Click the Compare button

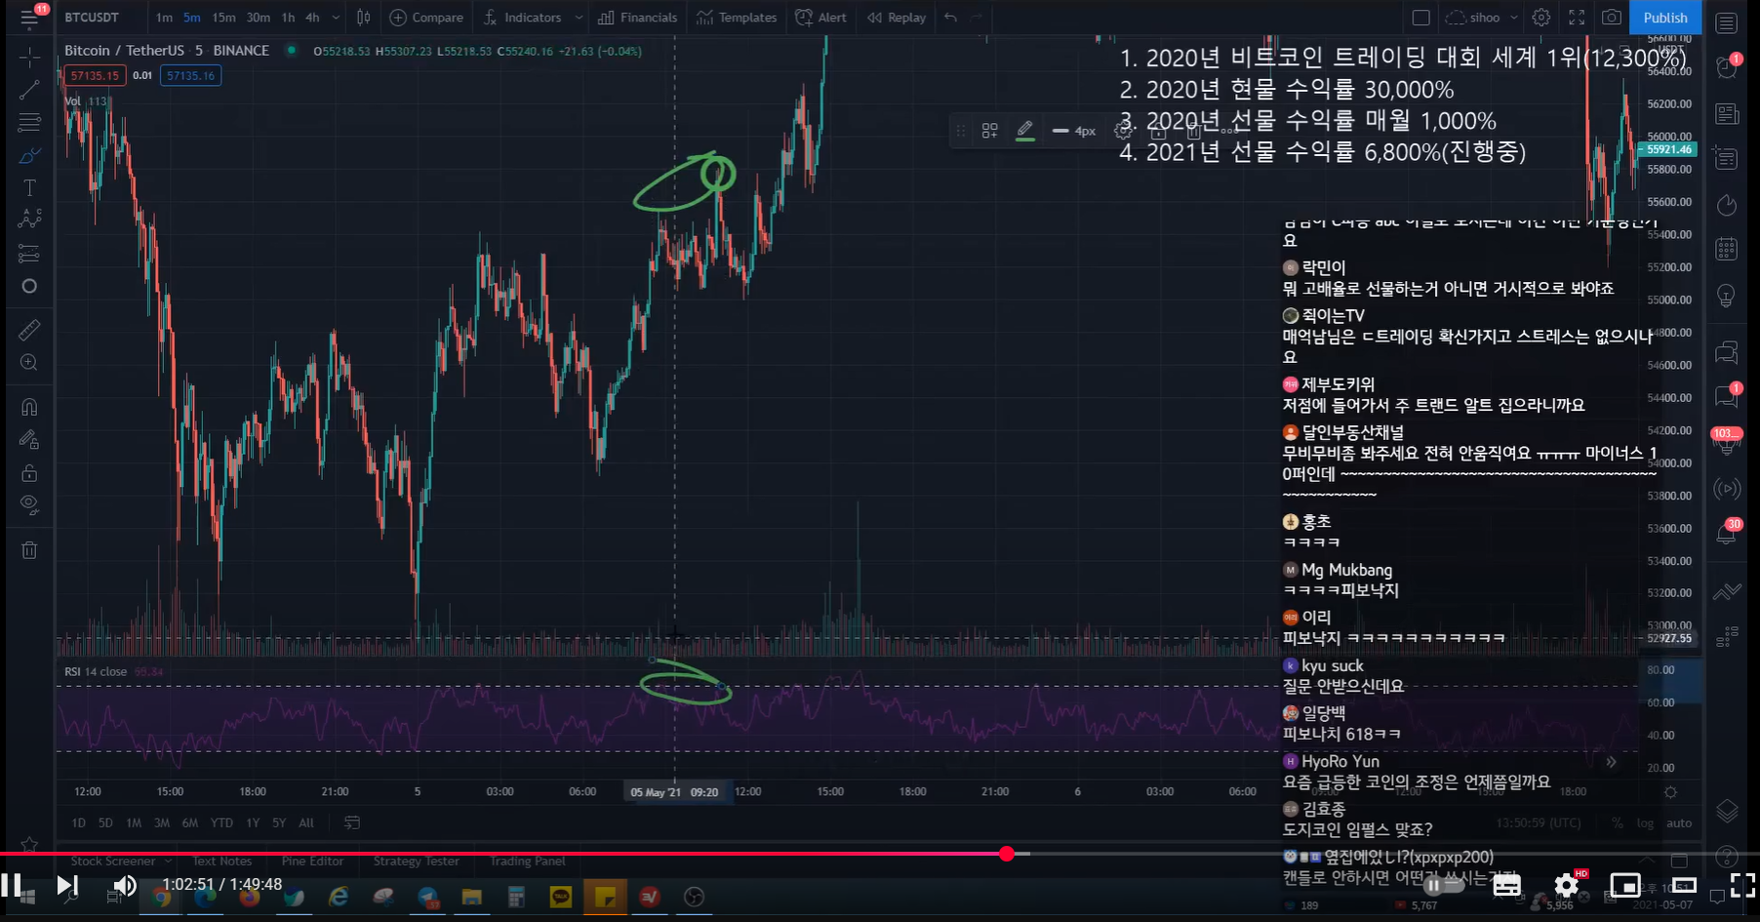click(x=426, y=18)
